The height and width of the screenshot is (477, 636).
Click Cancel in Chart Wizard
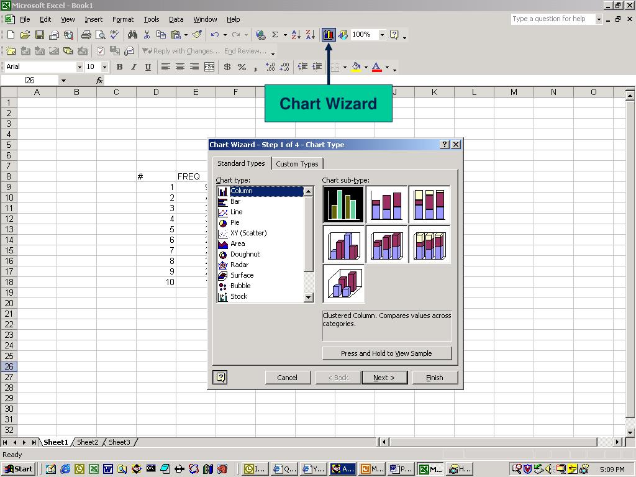[x=287, y=378]
